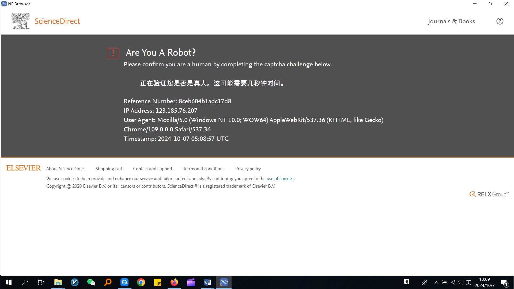Viewport: 514px width, 289px height.
Task: Open the Windows Start menu
Action: (x=9, y=282)
